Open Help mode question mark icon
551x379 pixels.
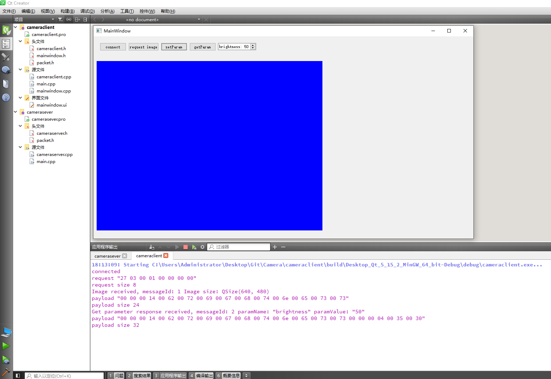pyautogui.click(x=6, y=97)
